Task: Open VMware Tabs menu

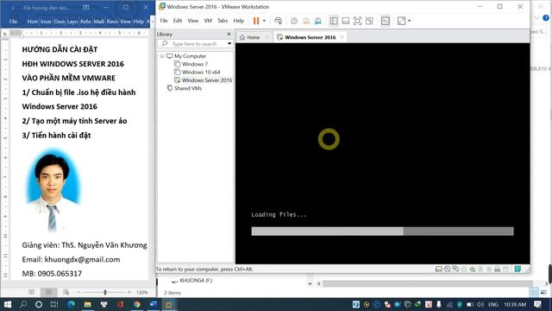Action: click(x=223, y=21)
